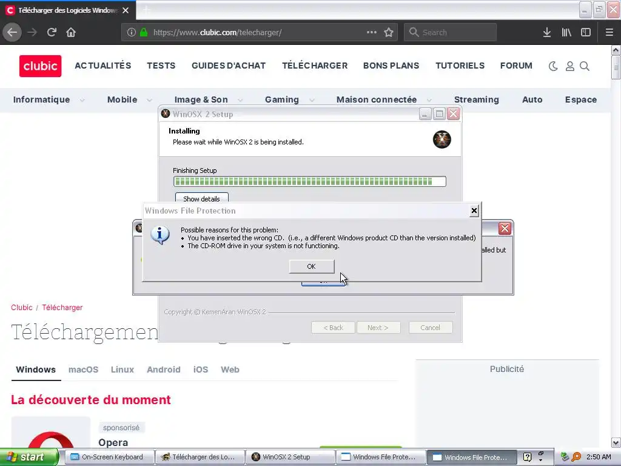621x466 pixels.
Task: Open the Firefox downloads arrow icon
Action: click(x=547, y=32)
